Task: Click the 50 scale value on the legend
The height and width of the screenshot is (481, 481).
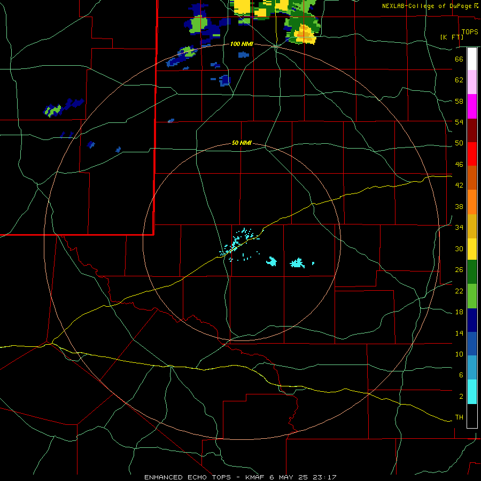Action: (459, 143)
